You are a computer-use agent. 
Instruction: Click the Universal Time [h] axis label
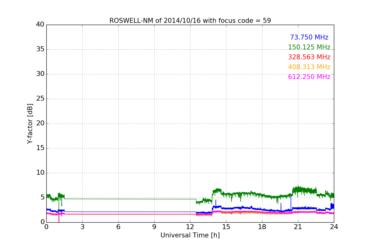point(190,235)
